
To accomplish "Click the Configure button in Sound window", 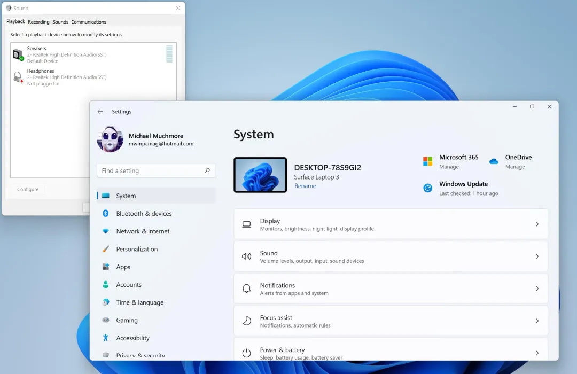I will click(x=28, y=189).
